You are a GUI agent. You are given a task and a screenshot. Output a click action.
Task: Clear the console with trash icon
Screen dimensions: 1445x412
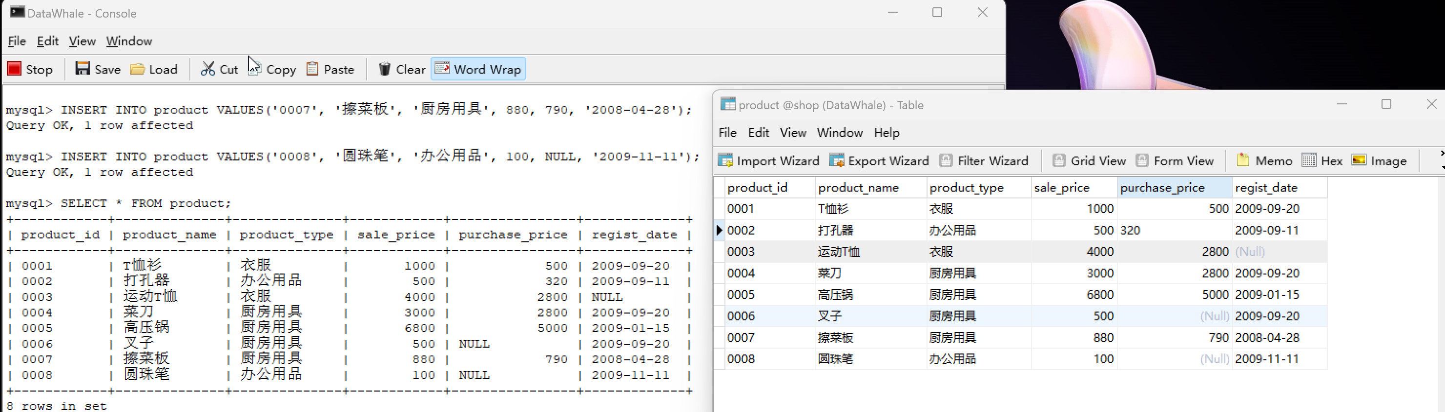click(x=384, y=69)
